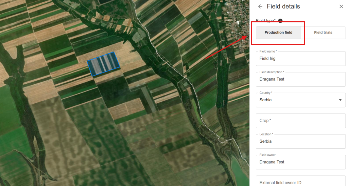The width and height of the screenshot is (348, 186).
Task: Click the back arrow beside Field details
Action: tap(260, 6)
